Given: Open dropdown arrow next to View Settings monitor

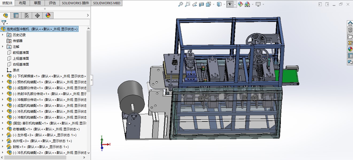Looking at the screenshot, I should (x=263, y=5).
